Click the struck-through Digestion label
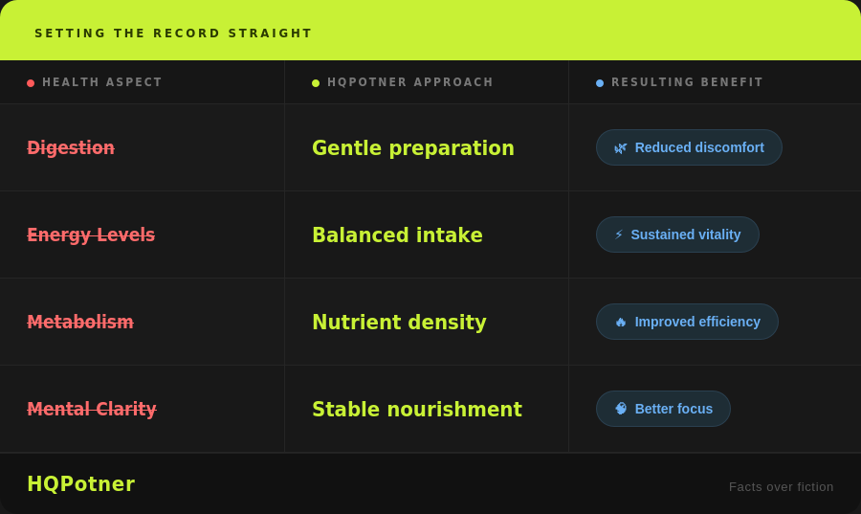The width and height of the screenshot is (861, 514). coord(71,148)
